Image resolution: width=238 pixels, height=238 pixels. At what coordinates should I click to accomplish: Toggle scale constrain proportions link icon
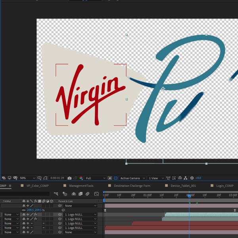[24, 210]
